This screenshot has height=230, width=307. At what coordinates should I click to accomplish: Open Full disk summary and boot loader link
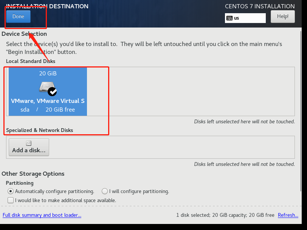[x=42, y=215]
